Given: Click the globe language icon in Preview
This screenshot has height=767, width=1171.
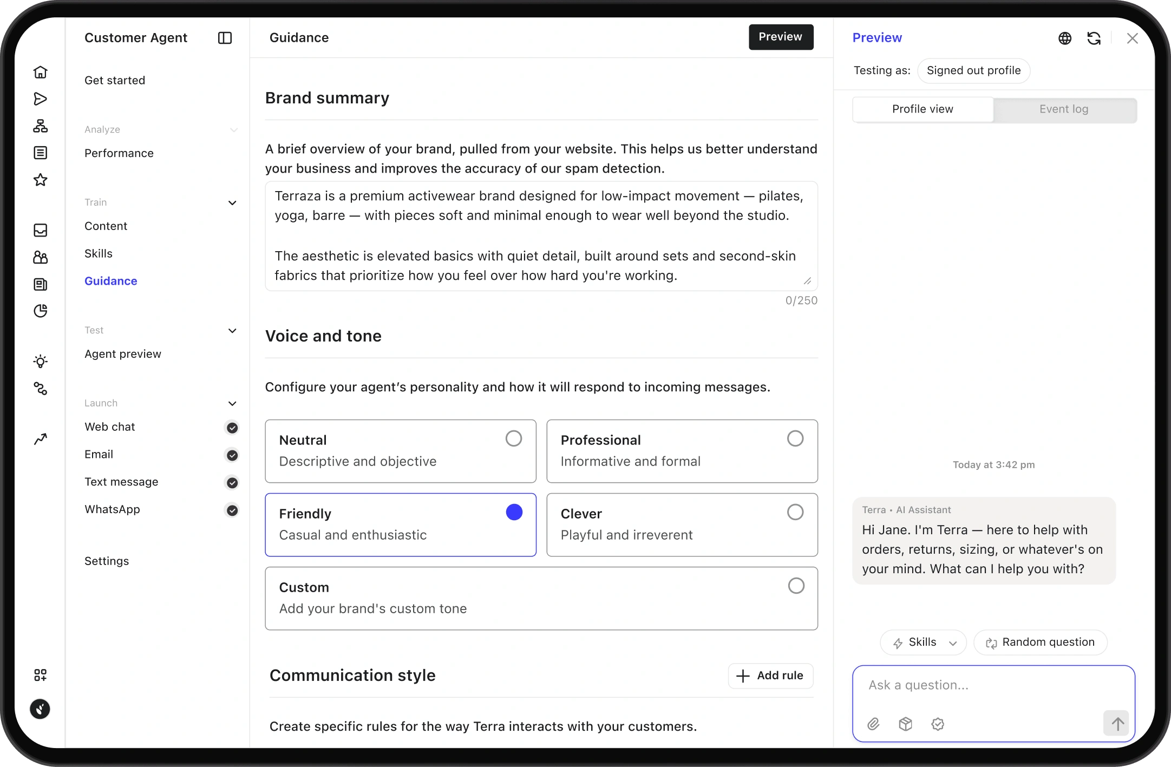Looking at the screenshot, I should coord(1065,38).
